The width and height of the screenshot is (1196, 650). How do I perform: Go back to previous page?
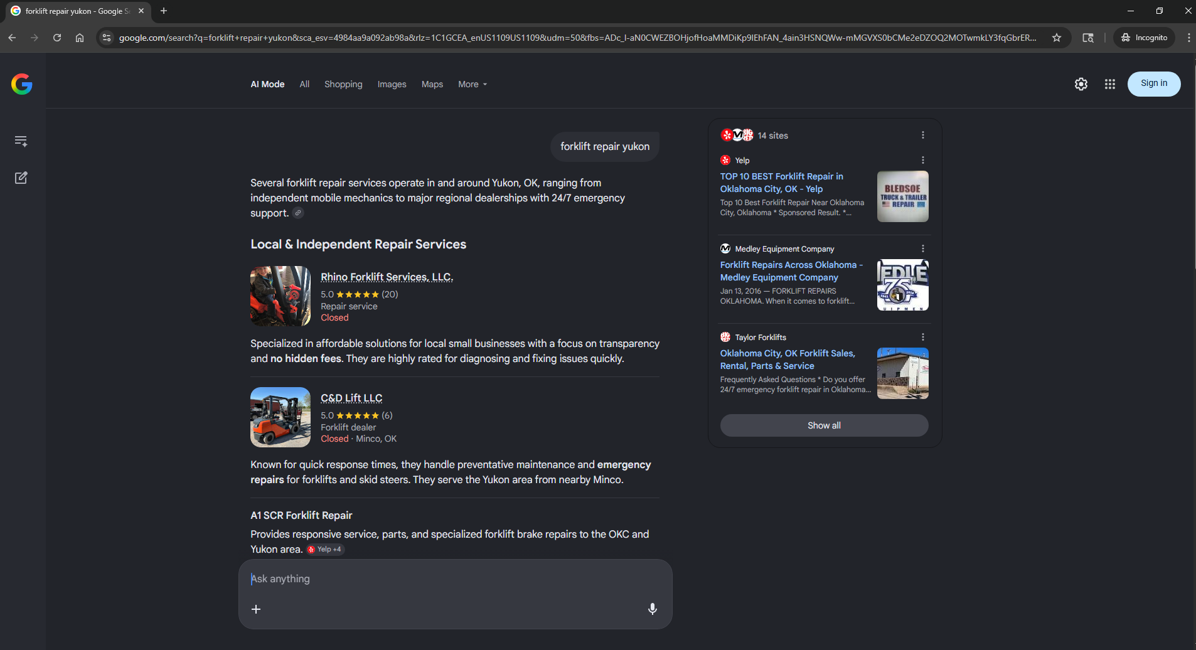click(12, 38)
